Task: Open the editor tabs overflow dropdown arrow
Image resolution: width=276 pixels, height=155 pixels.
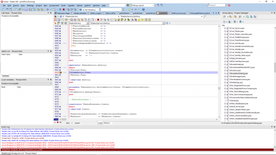Action: coord(216,13)
